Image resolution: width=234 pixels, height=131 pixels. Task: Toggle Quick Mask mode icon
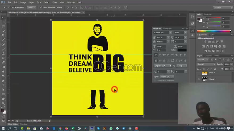[x=3, y=116]
